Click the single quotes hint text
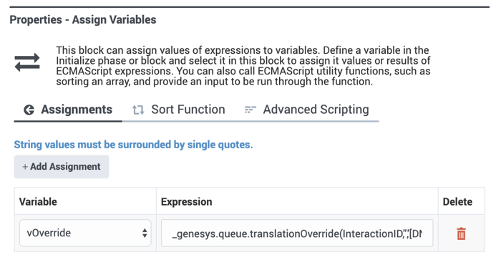Screen dimensions: 501x260 click(x=134, y=145)
